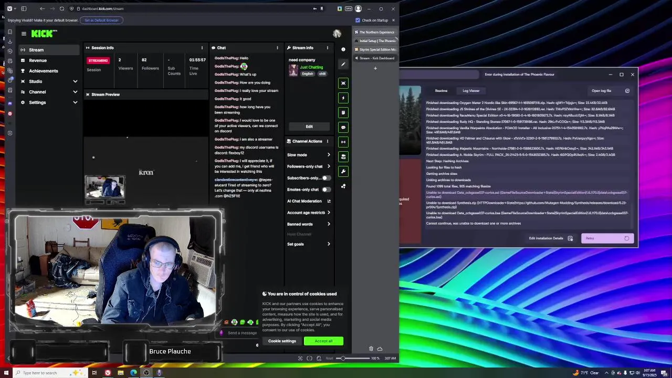Go back in the browser
Viewport: 672px width, 378px height.
click(x=42, y=8)
